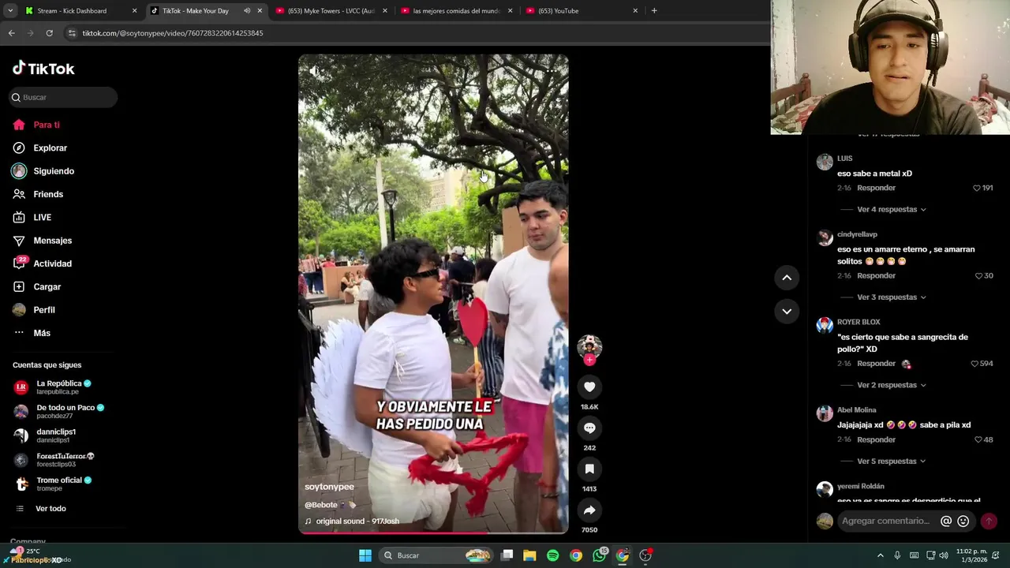Open Siguiendo feed
Image resolution: width=1010 pixels, height=568 pixels.
[x=43, y=171]
